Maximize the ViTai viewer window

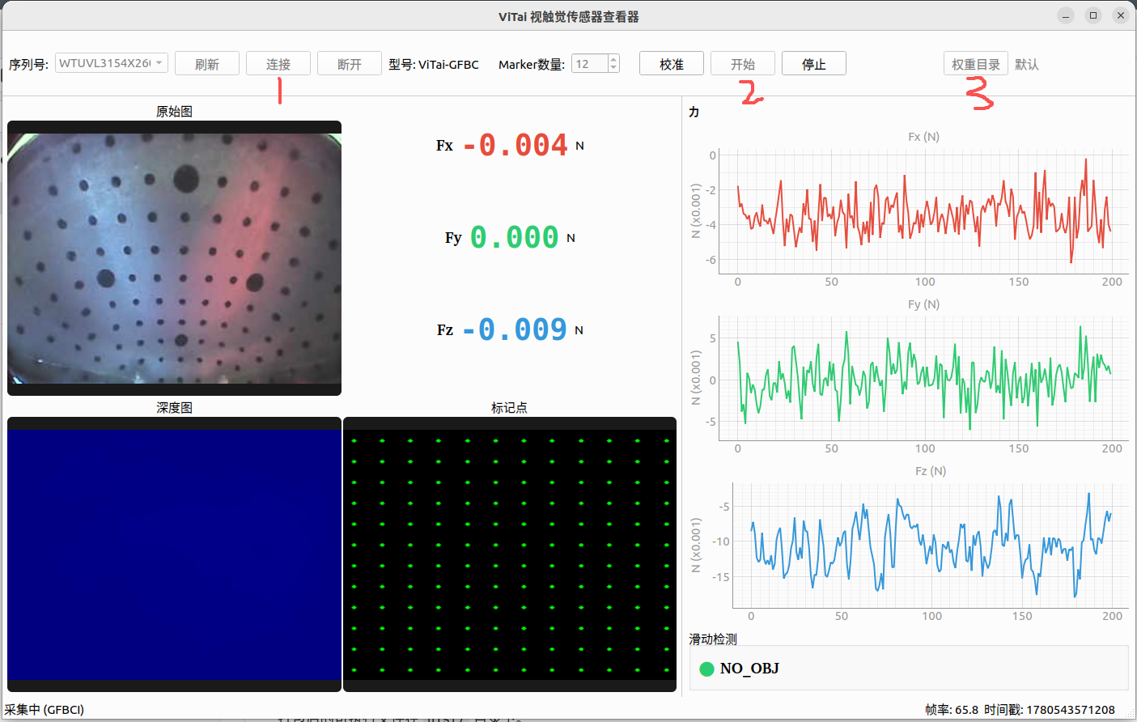coord(1093,15)
